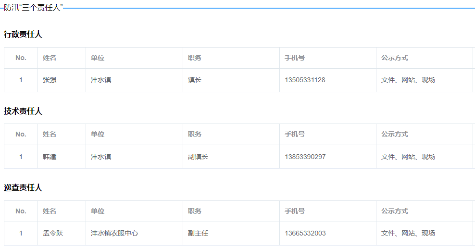Select the job title 副镇长
The image size is (475, 248).
pyautogui.click(x=198, y=157)
